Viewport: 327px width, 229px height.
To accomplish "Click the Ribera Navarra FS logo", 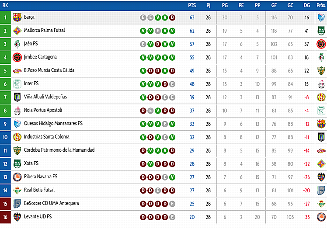I will [x=17, y=177].
